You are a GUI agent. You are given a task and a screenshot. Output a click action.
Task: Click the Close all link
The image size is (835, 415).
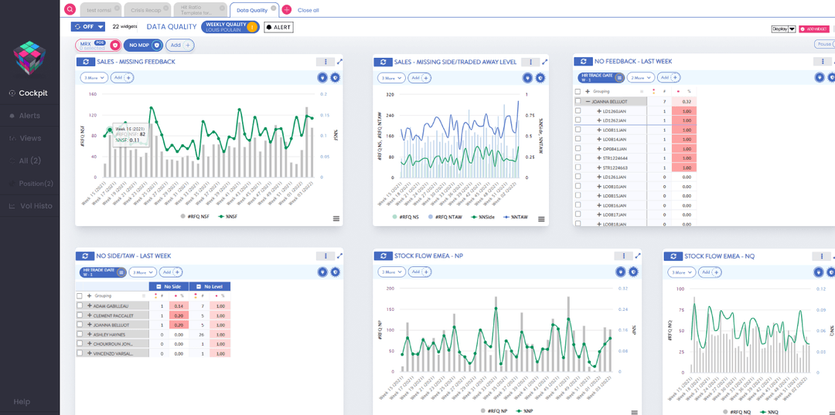click(308, 10)
